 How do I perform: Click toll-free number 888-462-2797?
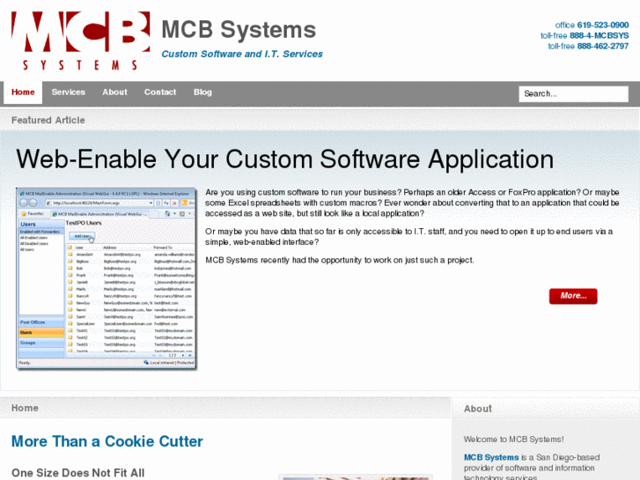point(603,46)
